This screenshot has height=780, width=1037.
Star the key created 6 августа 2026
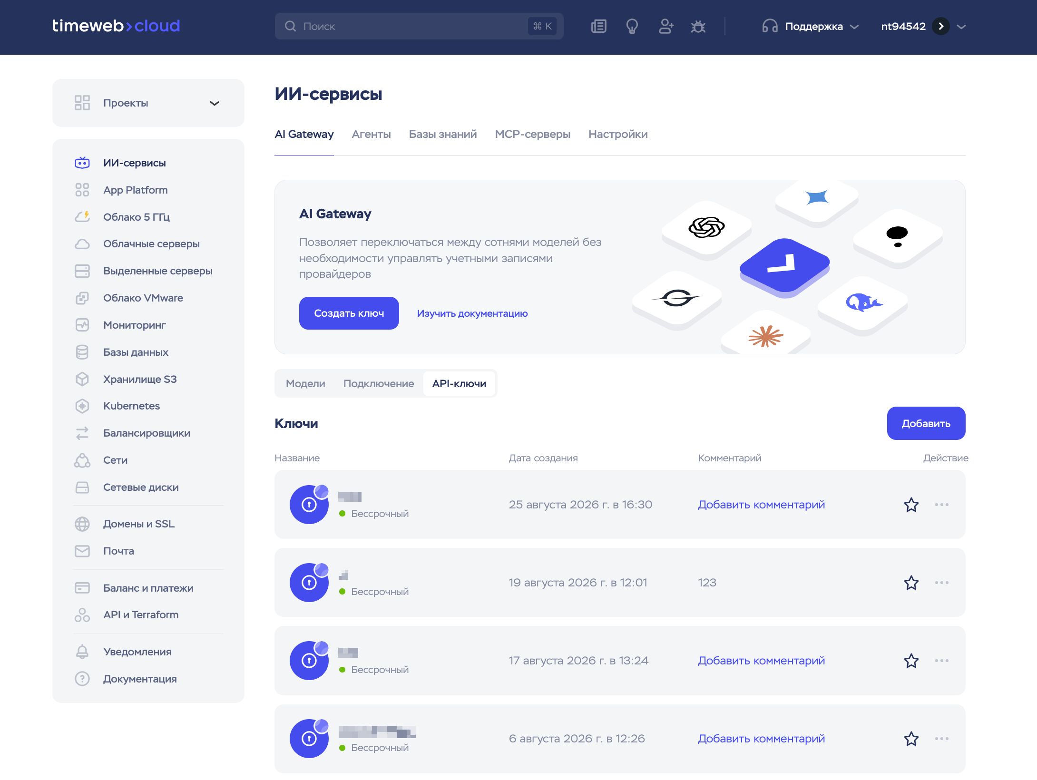coord(911,739)
